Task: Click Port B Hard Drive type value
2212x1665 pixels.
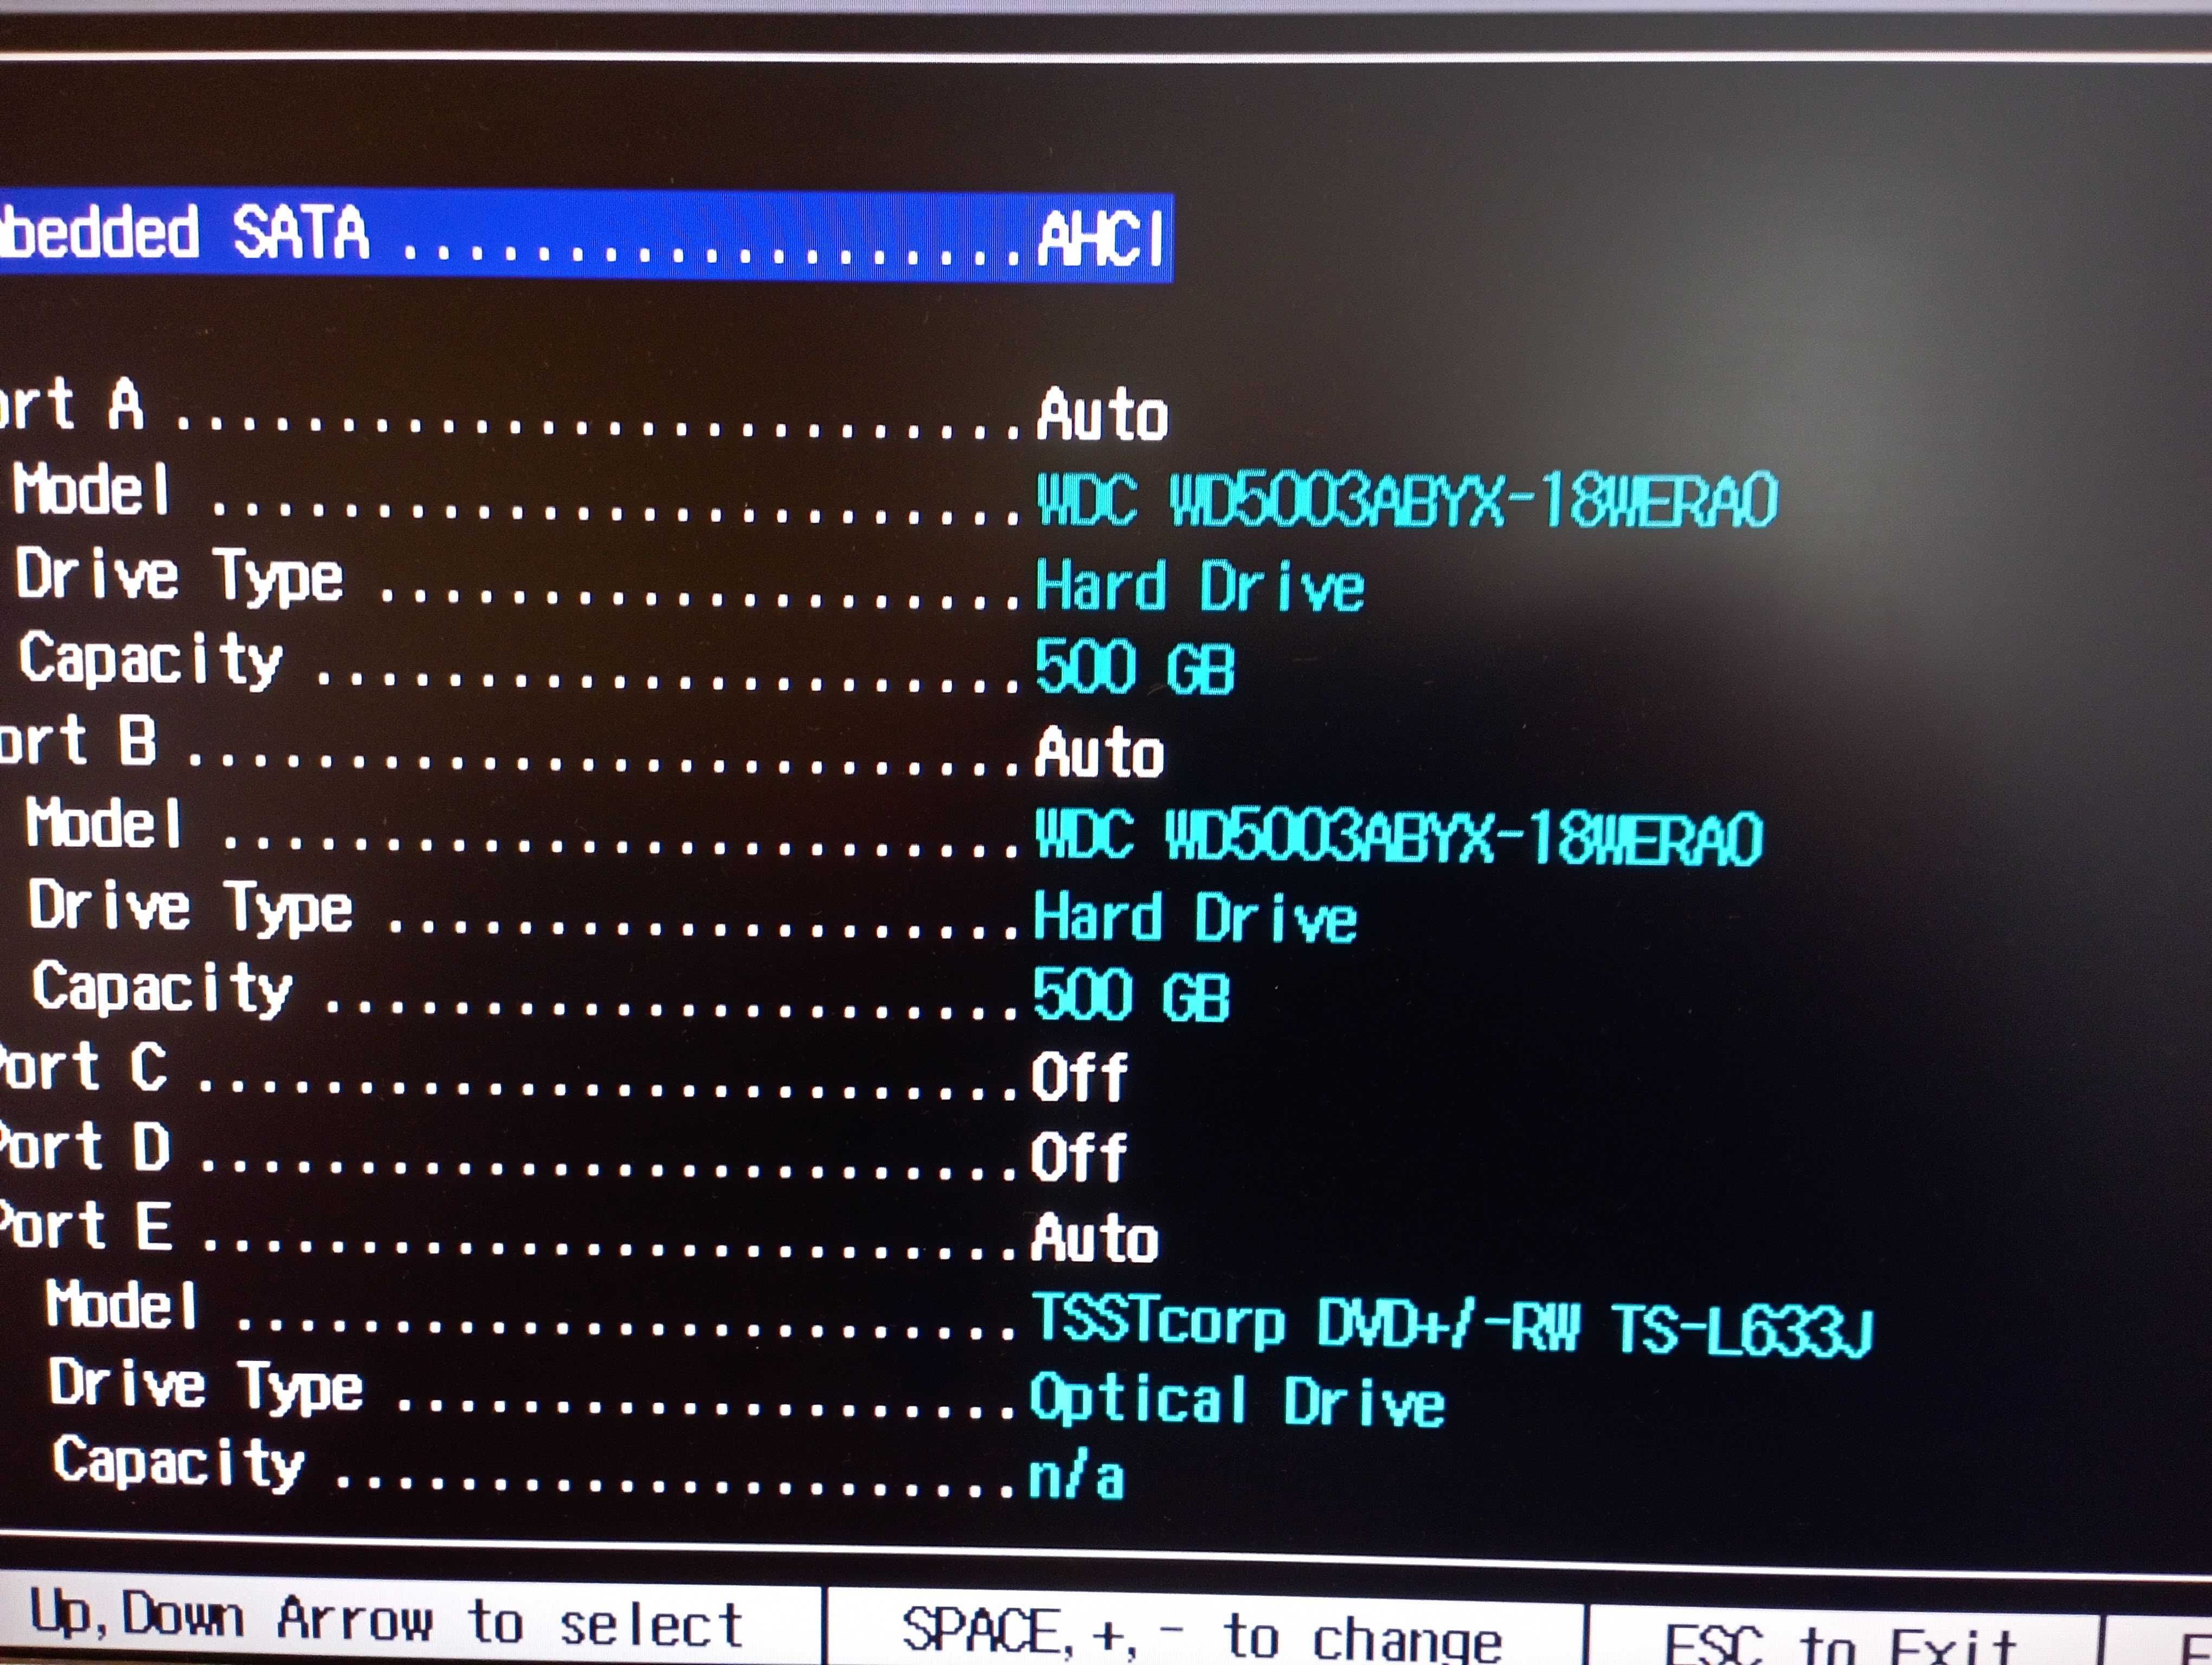Action: [1195, 918]
